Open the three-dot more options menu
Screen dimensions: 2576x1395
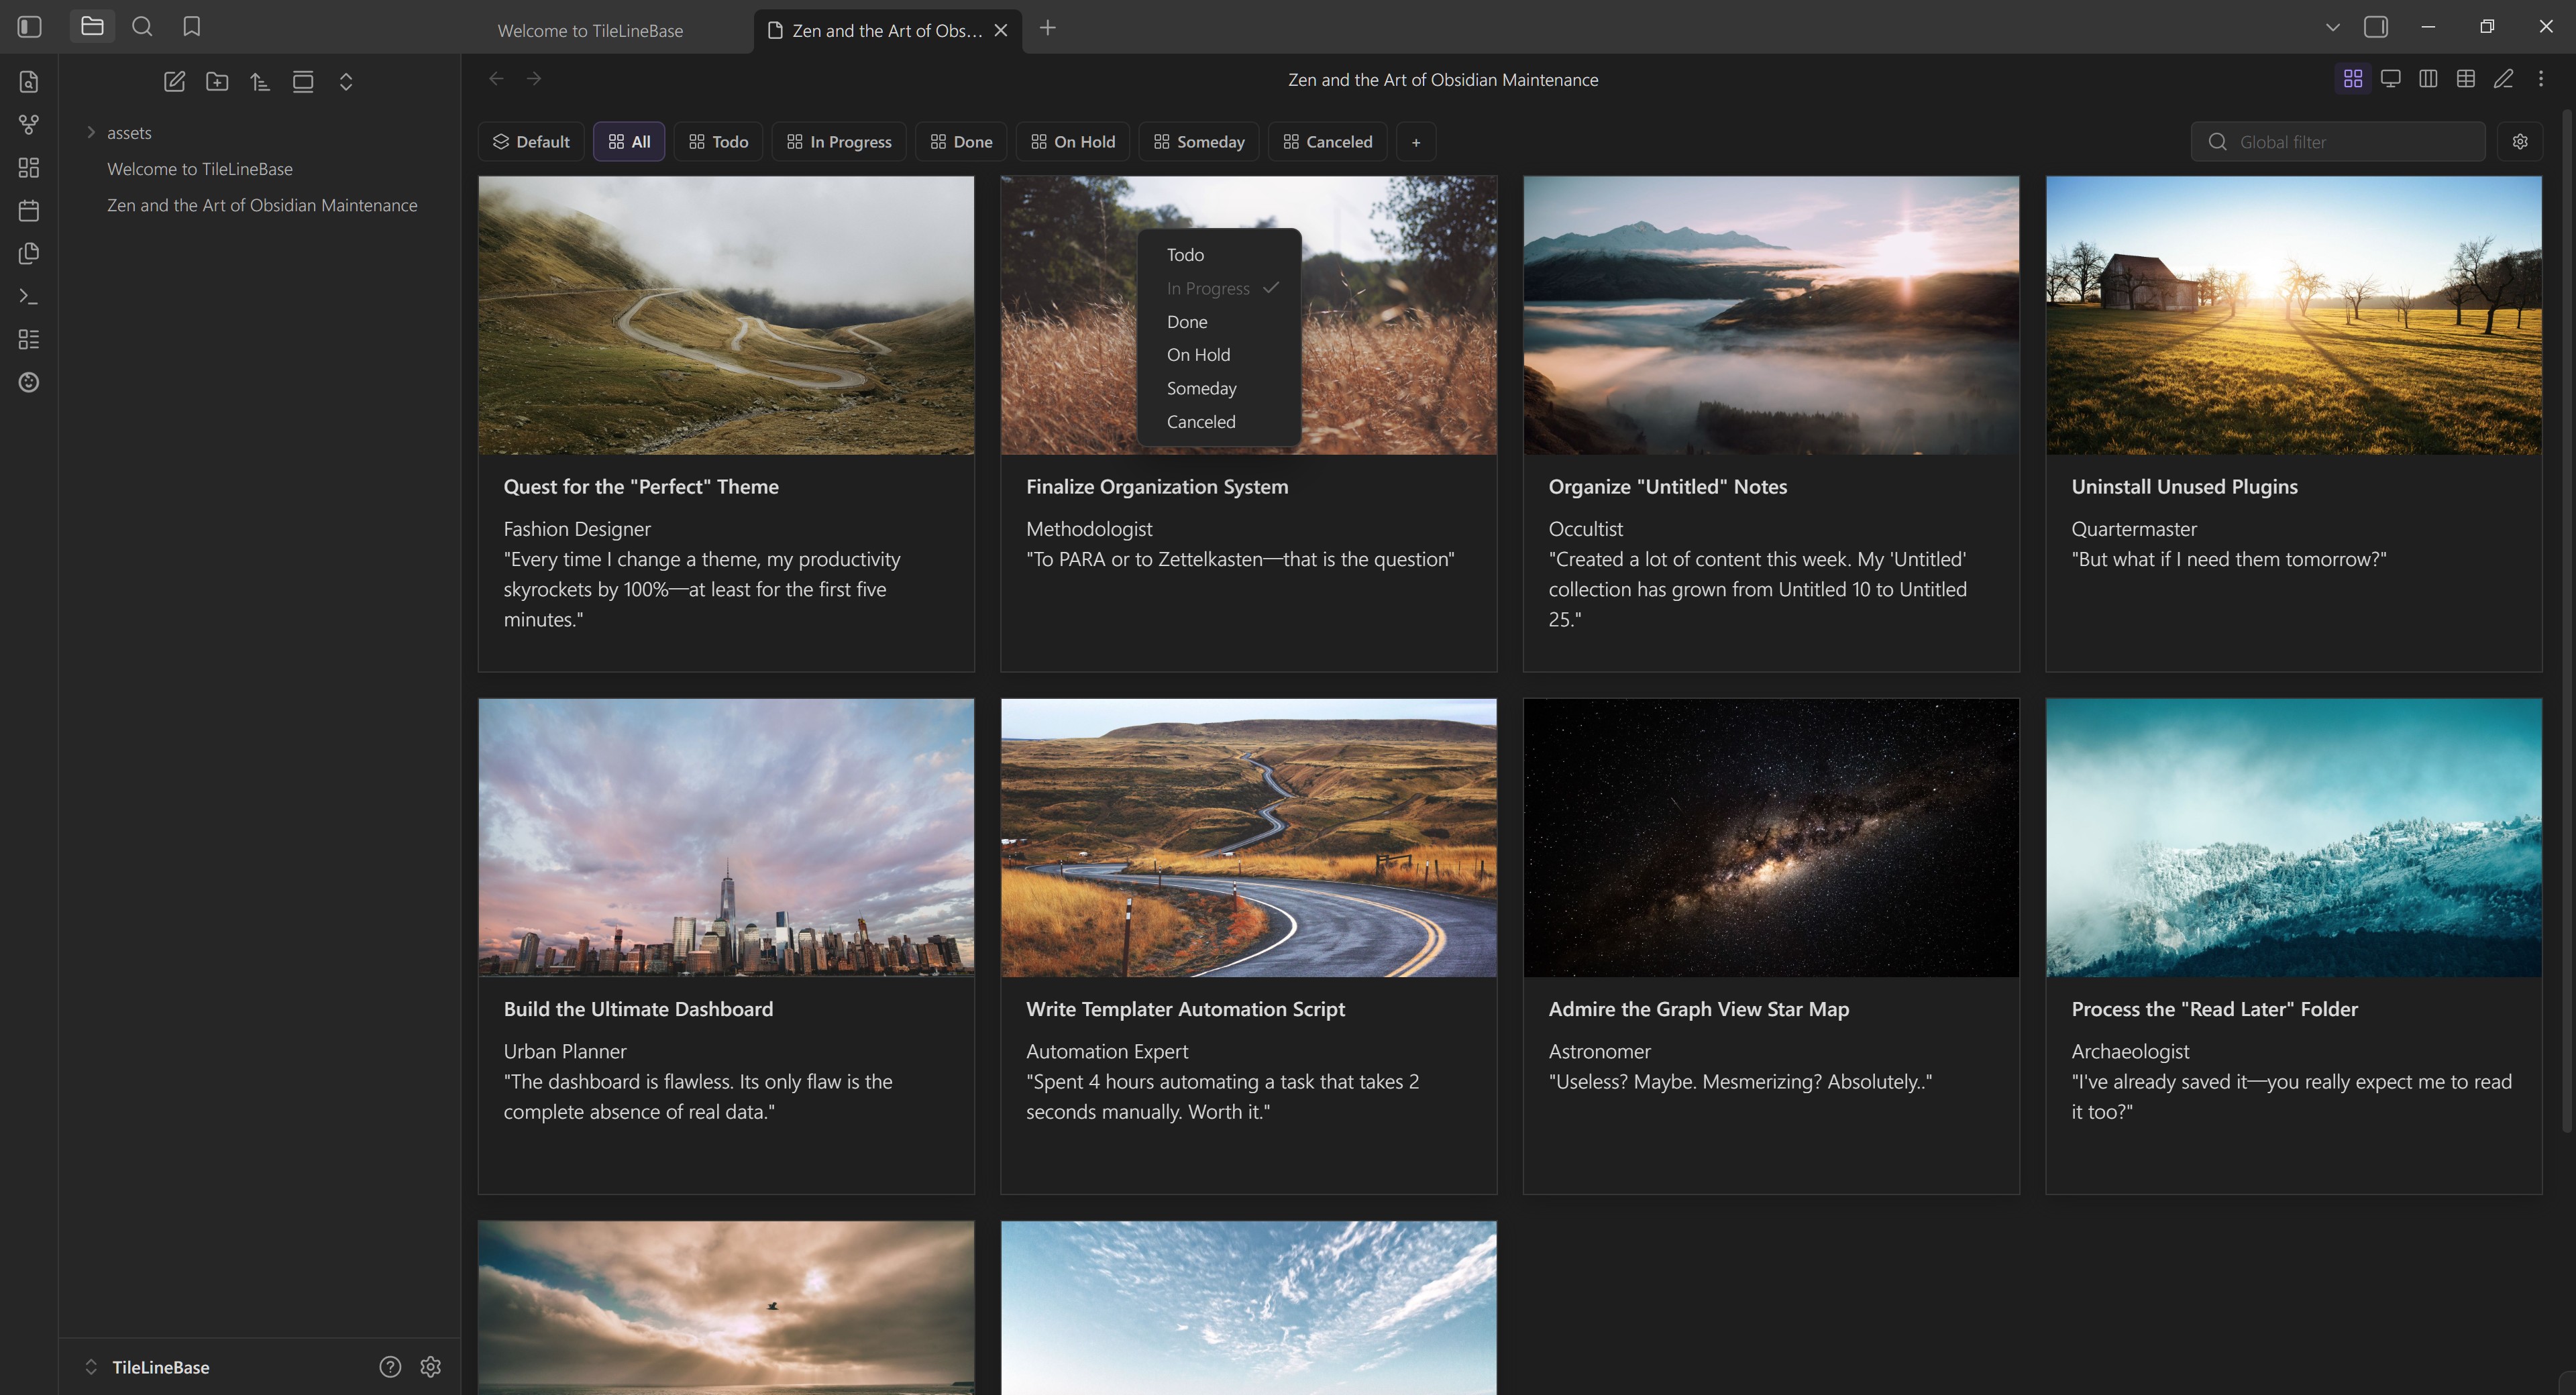(2541, 78)
